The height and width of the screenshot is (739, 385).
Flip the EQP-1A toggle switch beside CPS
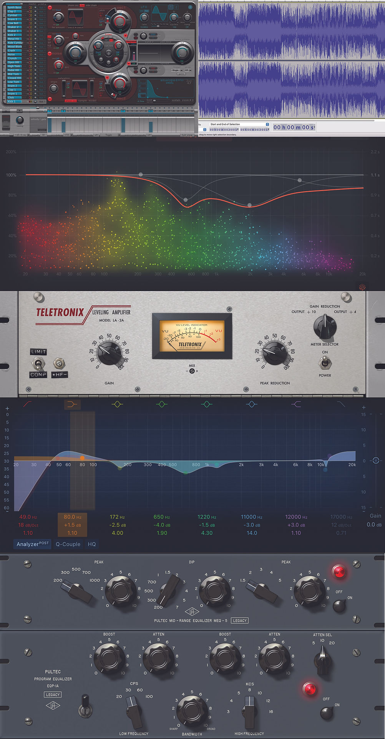85,706
